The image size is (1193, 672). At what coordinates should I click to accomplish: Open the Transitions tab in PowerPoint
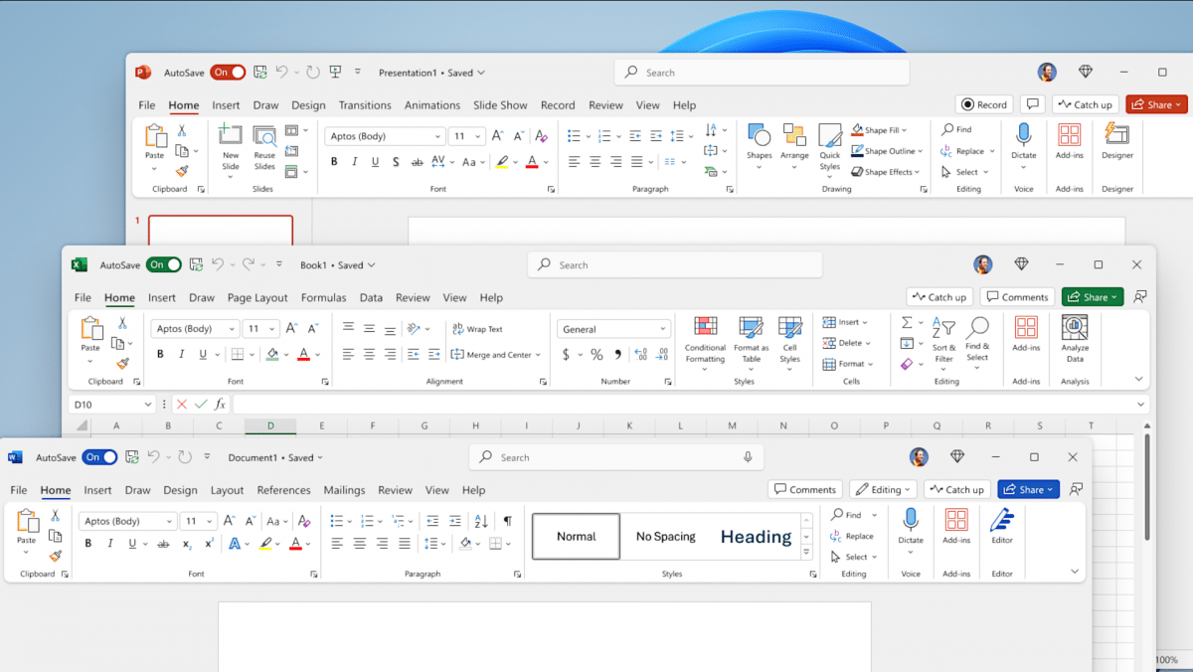coord(365,105)
